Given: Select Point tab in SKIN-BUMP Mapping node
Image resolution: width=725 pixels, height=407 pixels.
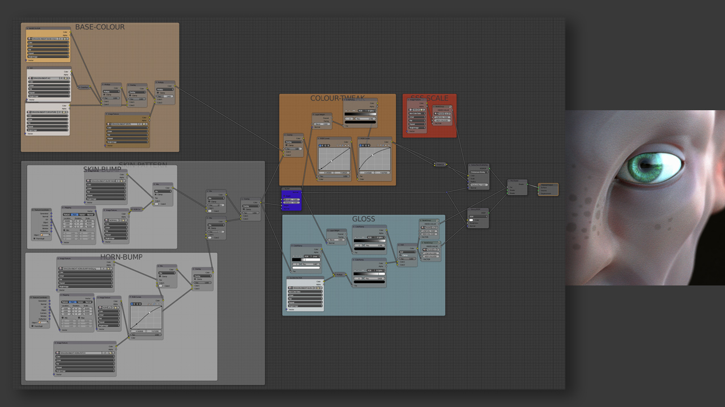Looking at the screenshot, I should point(75,215).
